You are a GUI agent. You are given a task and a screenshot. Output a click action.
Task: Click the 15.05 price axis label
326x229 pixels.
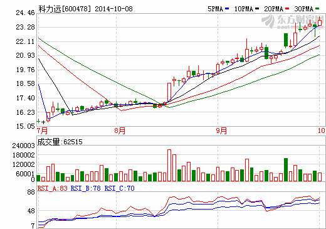pyautogui.click(x=25, y=126)
